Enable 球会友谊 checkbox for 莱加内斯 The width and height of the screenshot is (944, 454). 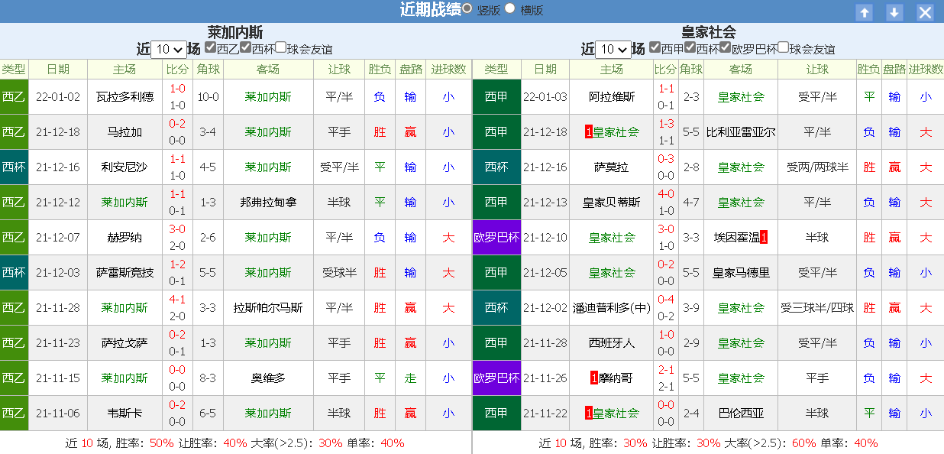tap(281, 47)
